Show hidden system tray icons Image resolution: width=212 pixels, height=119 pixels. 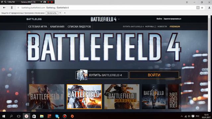pyautogui.click(x=182, y=116)
